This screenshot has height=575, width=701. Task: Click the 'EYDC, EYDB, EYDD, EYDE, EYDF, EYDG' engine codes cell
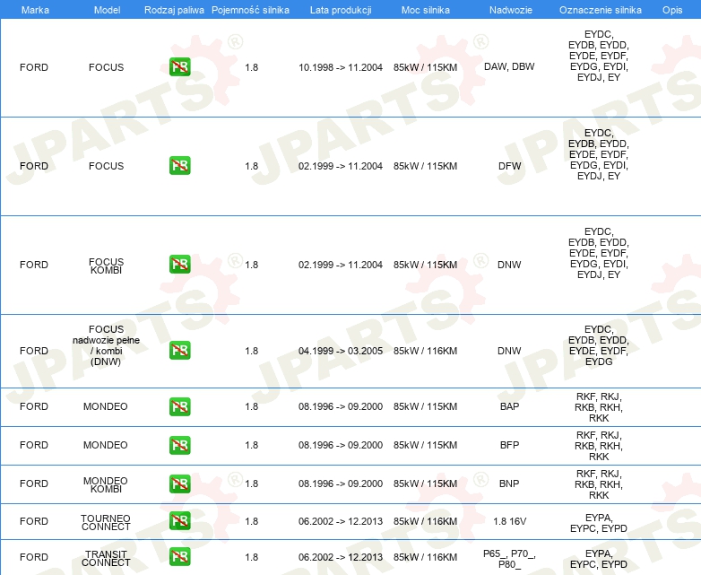[599, 345]
